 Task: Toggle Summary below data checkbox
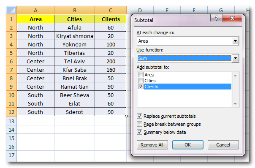point(139,132)
